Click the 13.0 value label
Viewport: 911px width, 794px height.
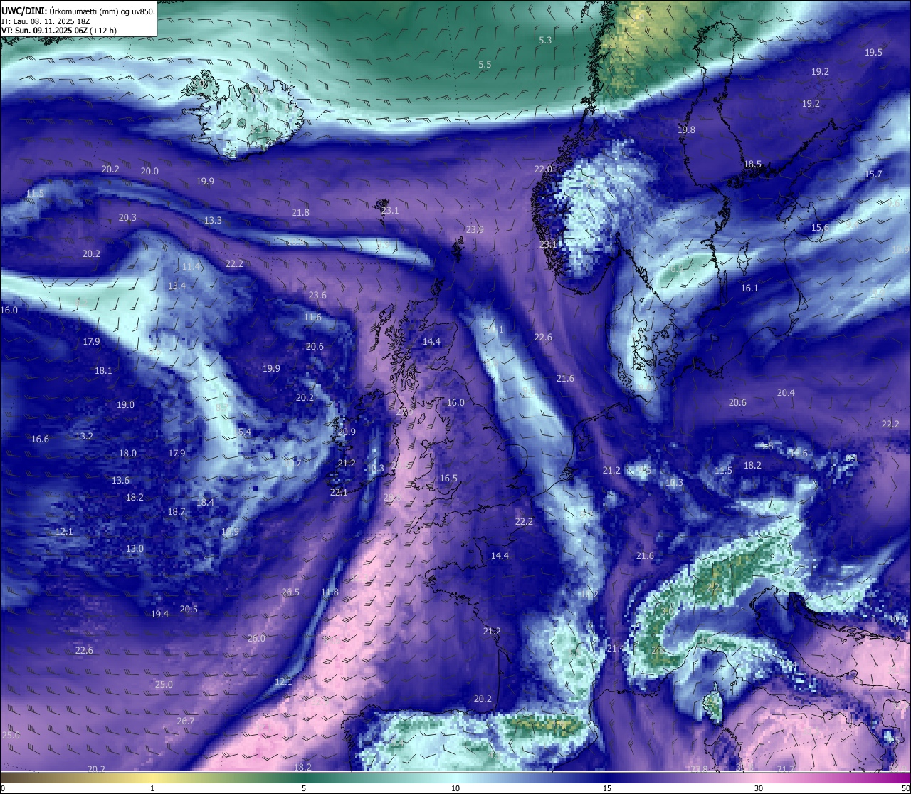point(135,549)
